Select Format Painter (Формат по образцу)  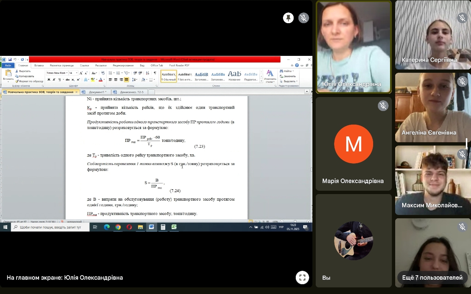[29, 81]
